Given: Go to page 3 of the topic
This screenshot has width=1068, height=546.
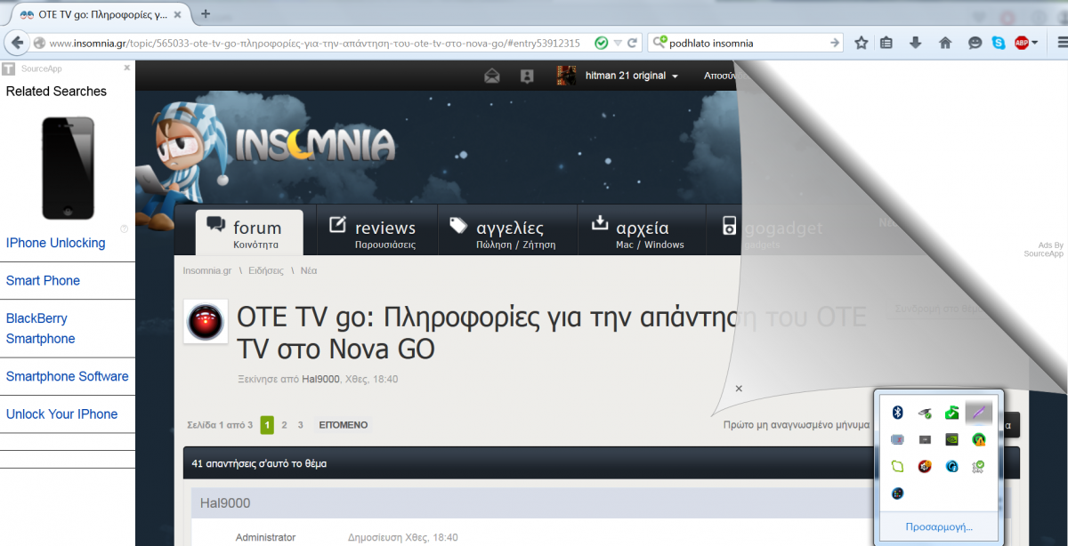Looking at the screenshot, I should coord(301,425).
